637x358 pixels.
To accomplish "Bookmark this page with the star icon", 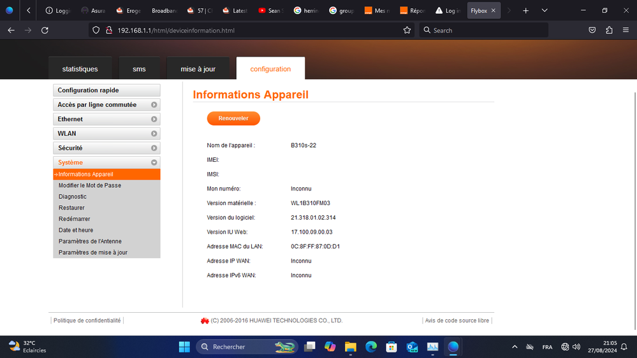I will (x=407, y=30).
